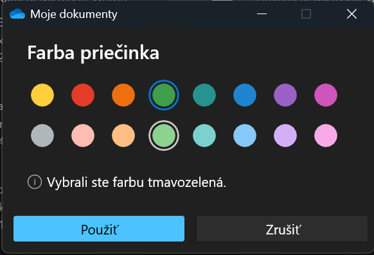Pick the light pink swatch in second row's end
Image resolution: width=374 pixels, height=255 pixels.
point(326,136)
